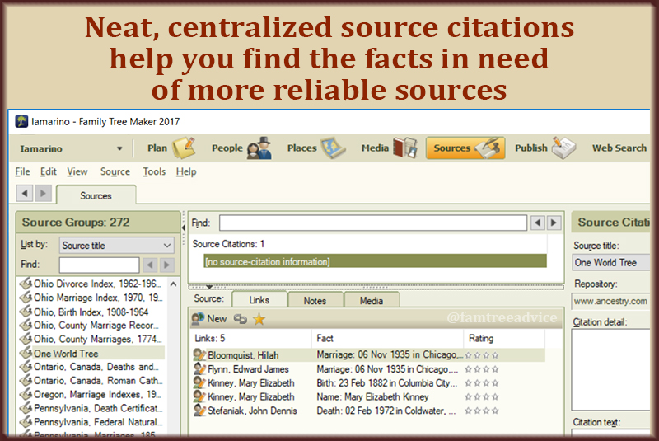Find previous source citation arrow
This screenshot has height=441, width=659.
(x=538, y=223)
